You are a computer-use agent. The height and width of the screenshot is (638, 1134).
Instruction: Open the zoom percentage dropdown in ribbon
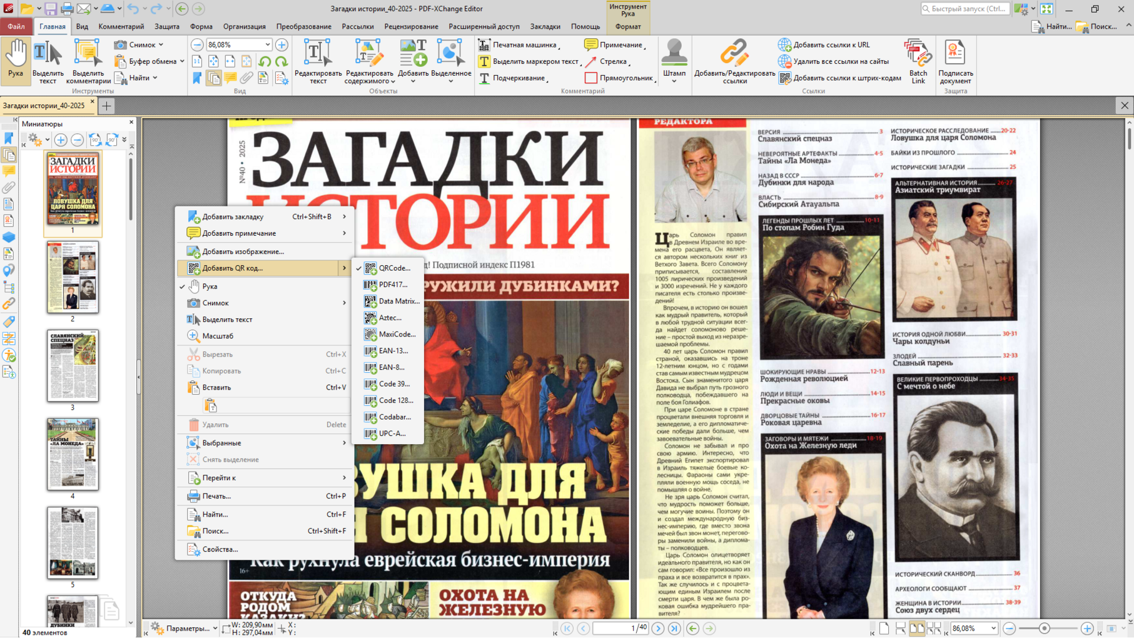267,45
